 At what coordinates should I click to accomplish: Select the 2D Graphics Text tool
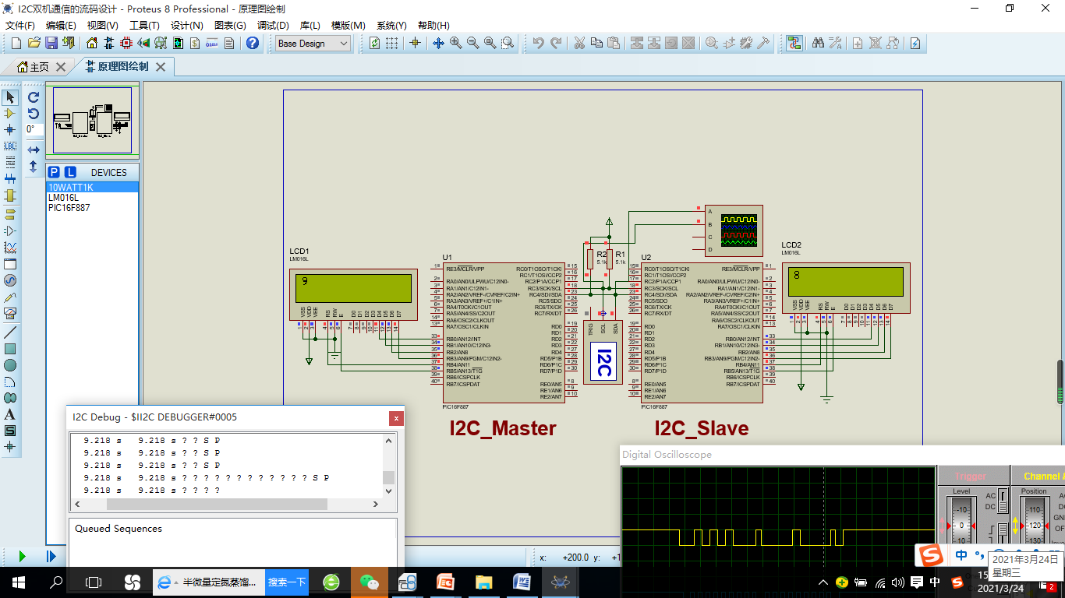coord(10,414)
